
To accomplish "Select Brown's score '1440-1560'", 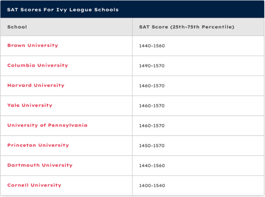I will pyautogui.click(x=152, y=46).
